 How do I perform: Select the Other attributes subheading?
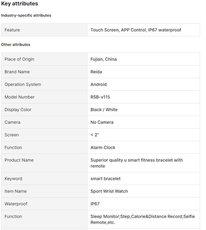(16, 45)
